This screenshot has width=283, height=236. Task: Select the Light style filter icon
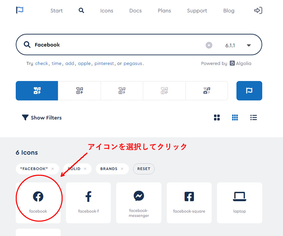coord(122,91)
